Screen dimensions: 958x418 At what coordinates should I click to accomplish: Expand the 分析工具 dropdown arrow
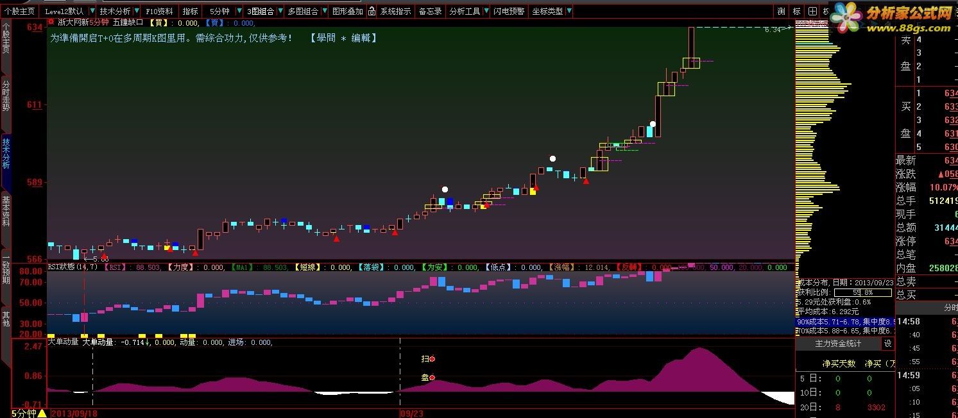486,11
